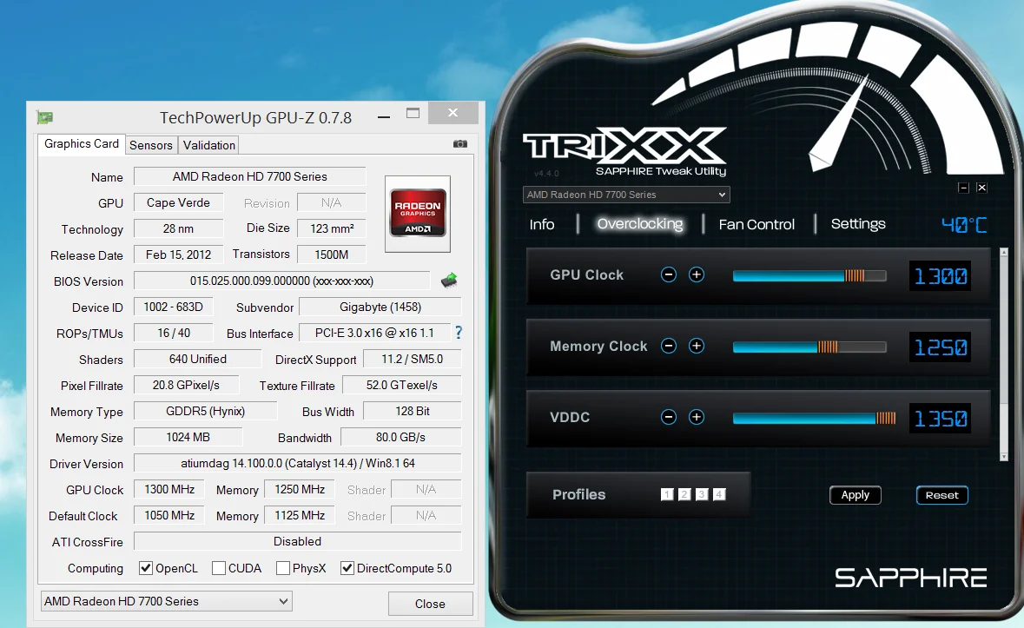Click the VDDC slider bar
This screenshot has width=1024, height=628.
pyautogui.click(x=815, y=418)
